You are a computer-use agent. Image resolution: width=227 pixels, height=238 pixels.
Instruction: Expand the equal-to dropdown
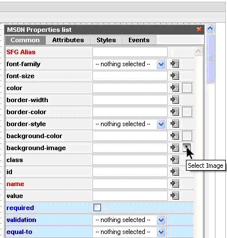pyautogui.click(x=129, y=232)
